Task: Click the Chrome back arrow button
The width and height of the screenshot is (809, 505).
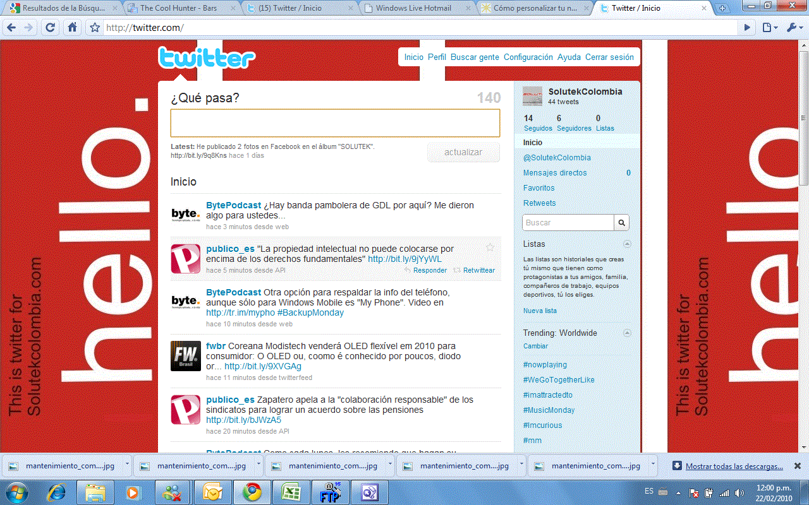Action: click(12, 28)
